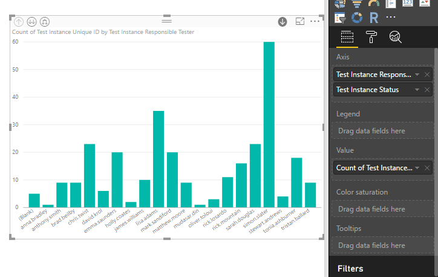
Task: Open the chart's More options ellipsis
Action: [x=315, y=21]
